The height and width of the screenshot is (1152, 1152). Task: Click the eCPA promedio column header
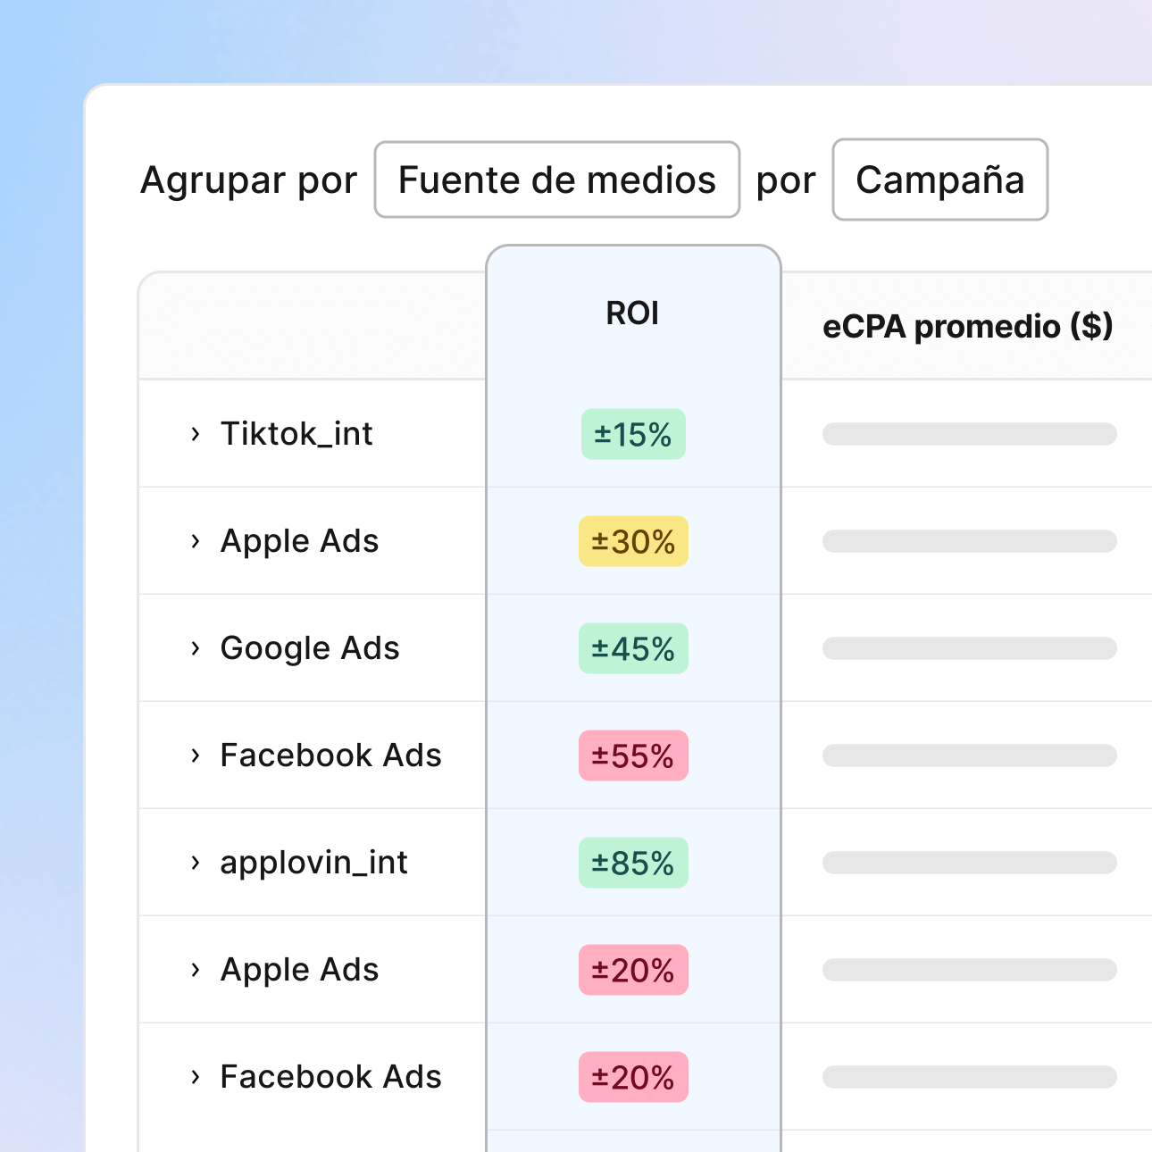(969, 327)
